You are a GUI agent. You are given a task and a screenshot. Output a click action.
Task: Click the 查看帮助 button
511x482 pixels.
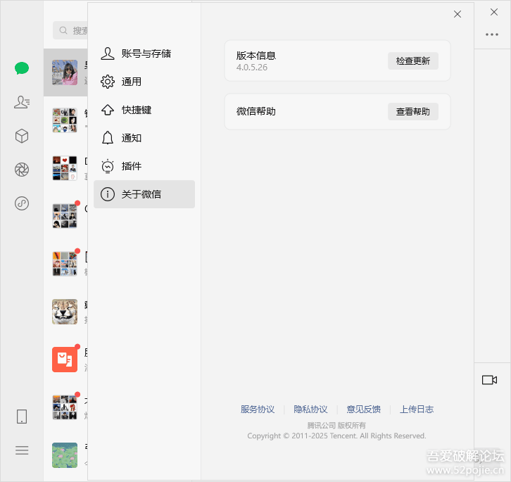point(413,112)
